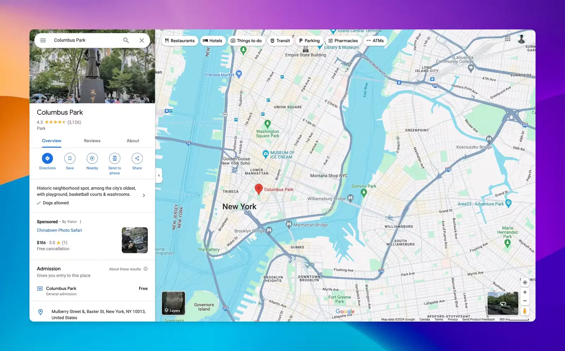Switch to the Reviews tab

click(92, 141)
